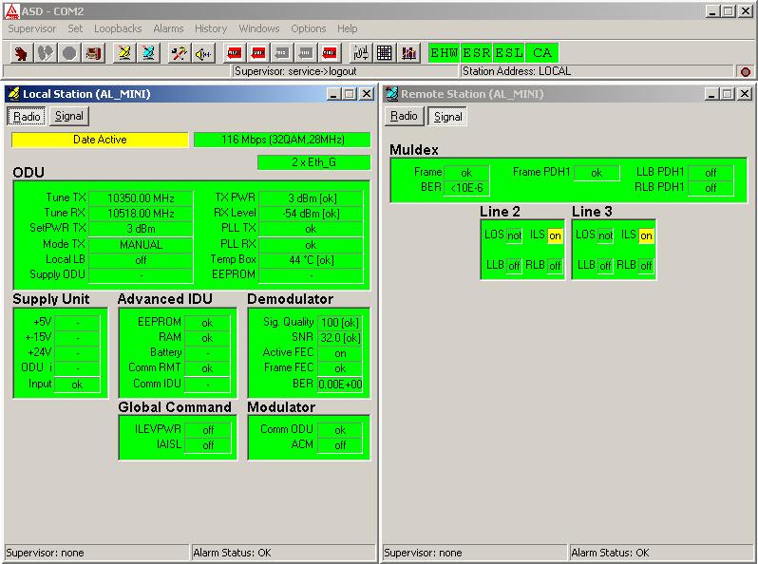Click the Remote Station window title icon
This screenshot has width=758, height=564.
tap(391, 93)
